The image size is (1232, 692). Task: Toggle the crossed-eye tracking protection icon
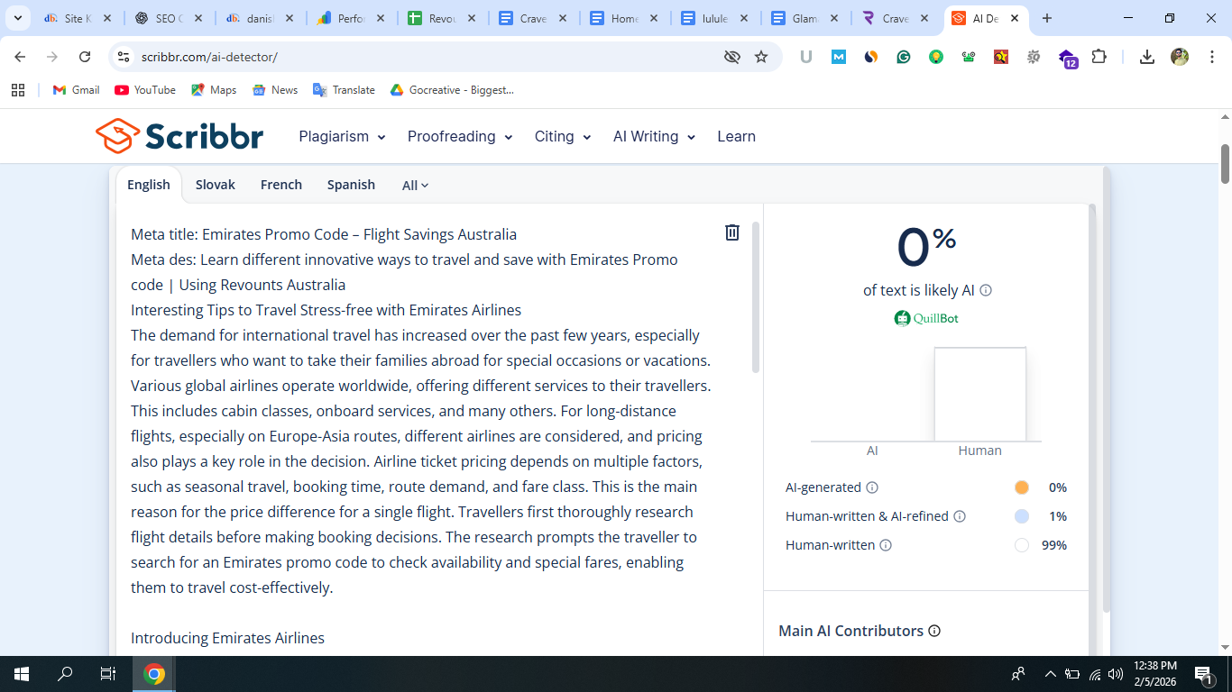(732, 57)
